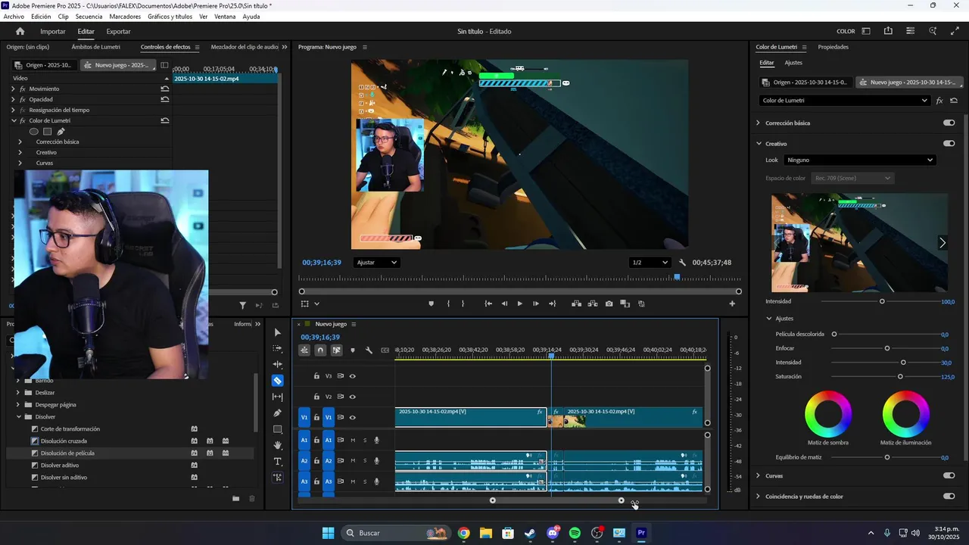Toggle V1 track output eye
The height and width of the screenshot is (545, 969).
[x=352, y=418]
